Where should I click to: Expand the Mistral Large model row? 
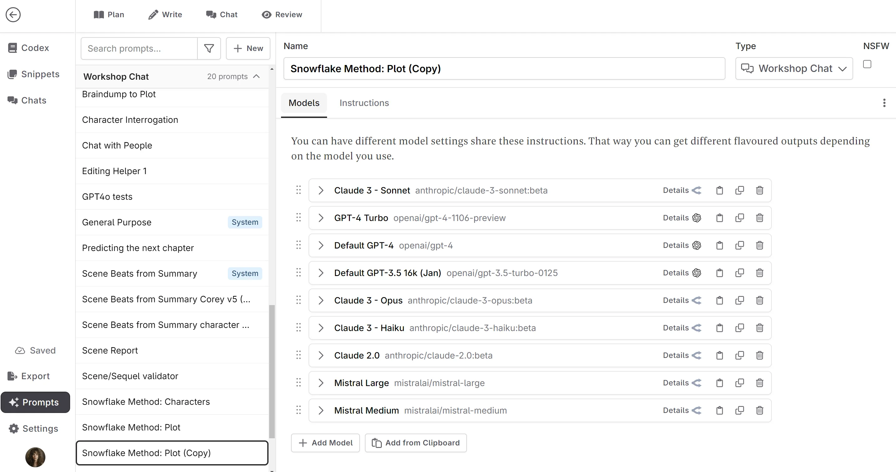pyautogui.click(x=320, y=383)
